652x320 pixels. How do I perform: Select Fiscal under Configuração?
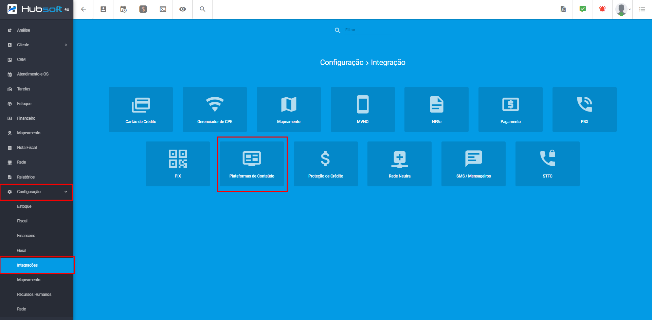[37, 221]
